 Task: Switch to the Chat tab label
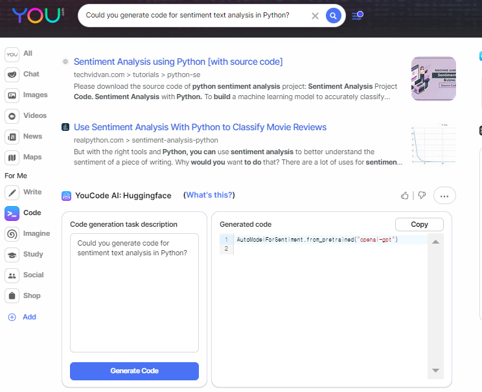(31, 74)
